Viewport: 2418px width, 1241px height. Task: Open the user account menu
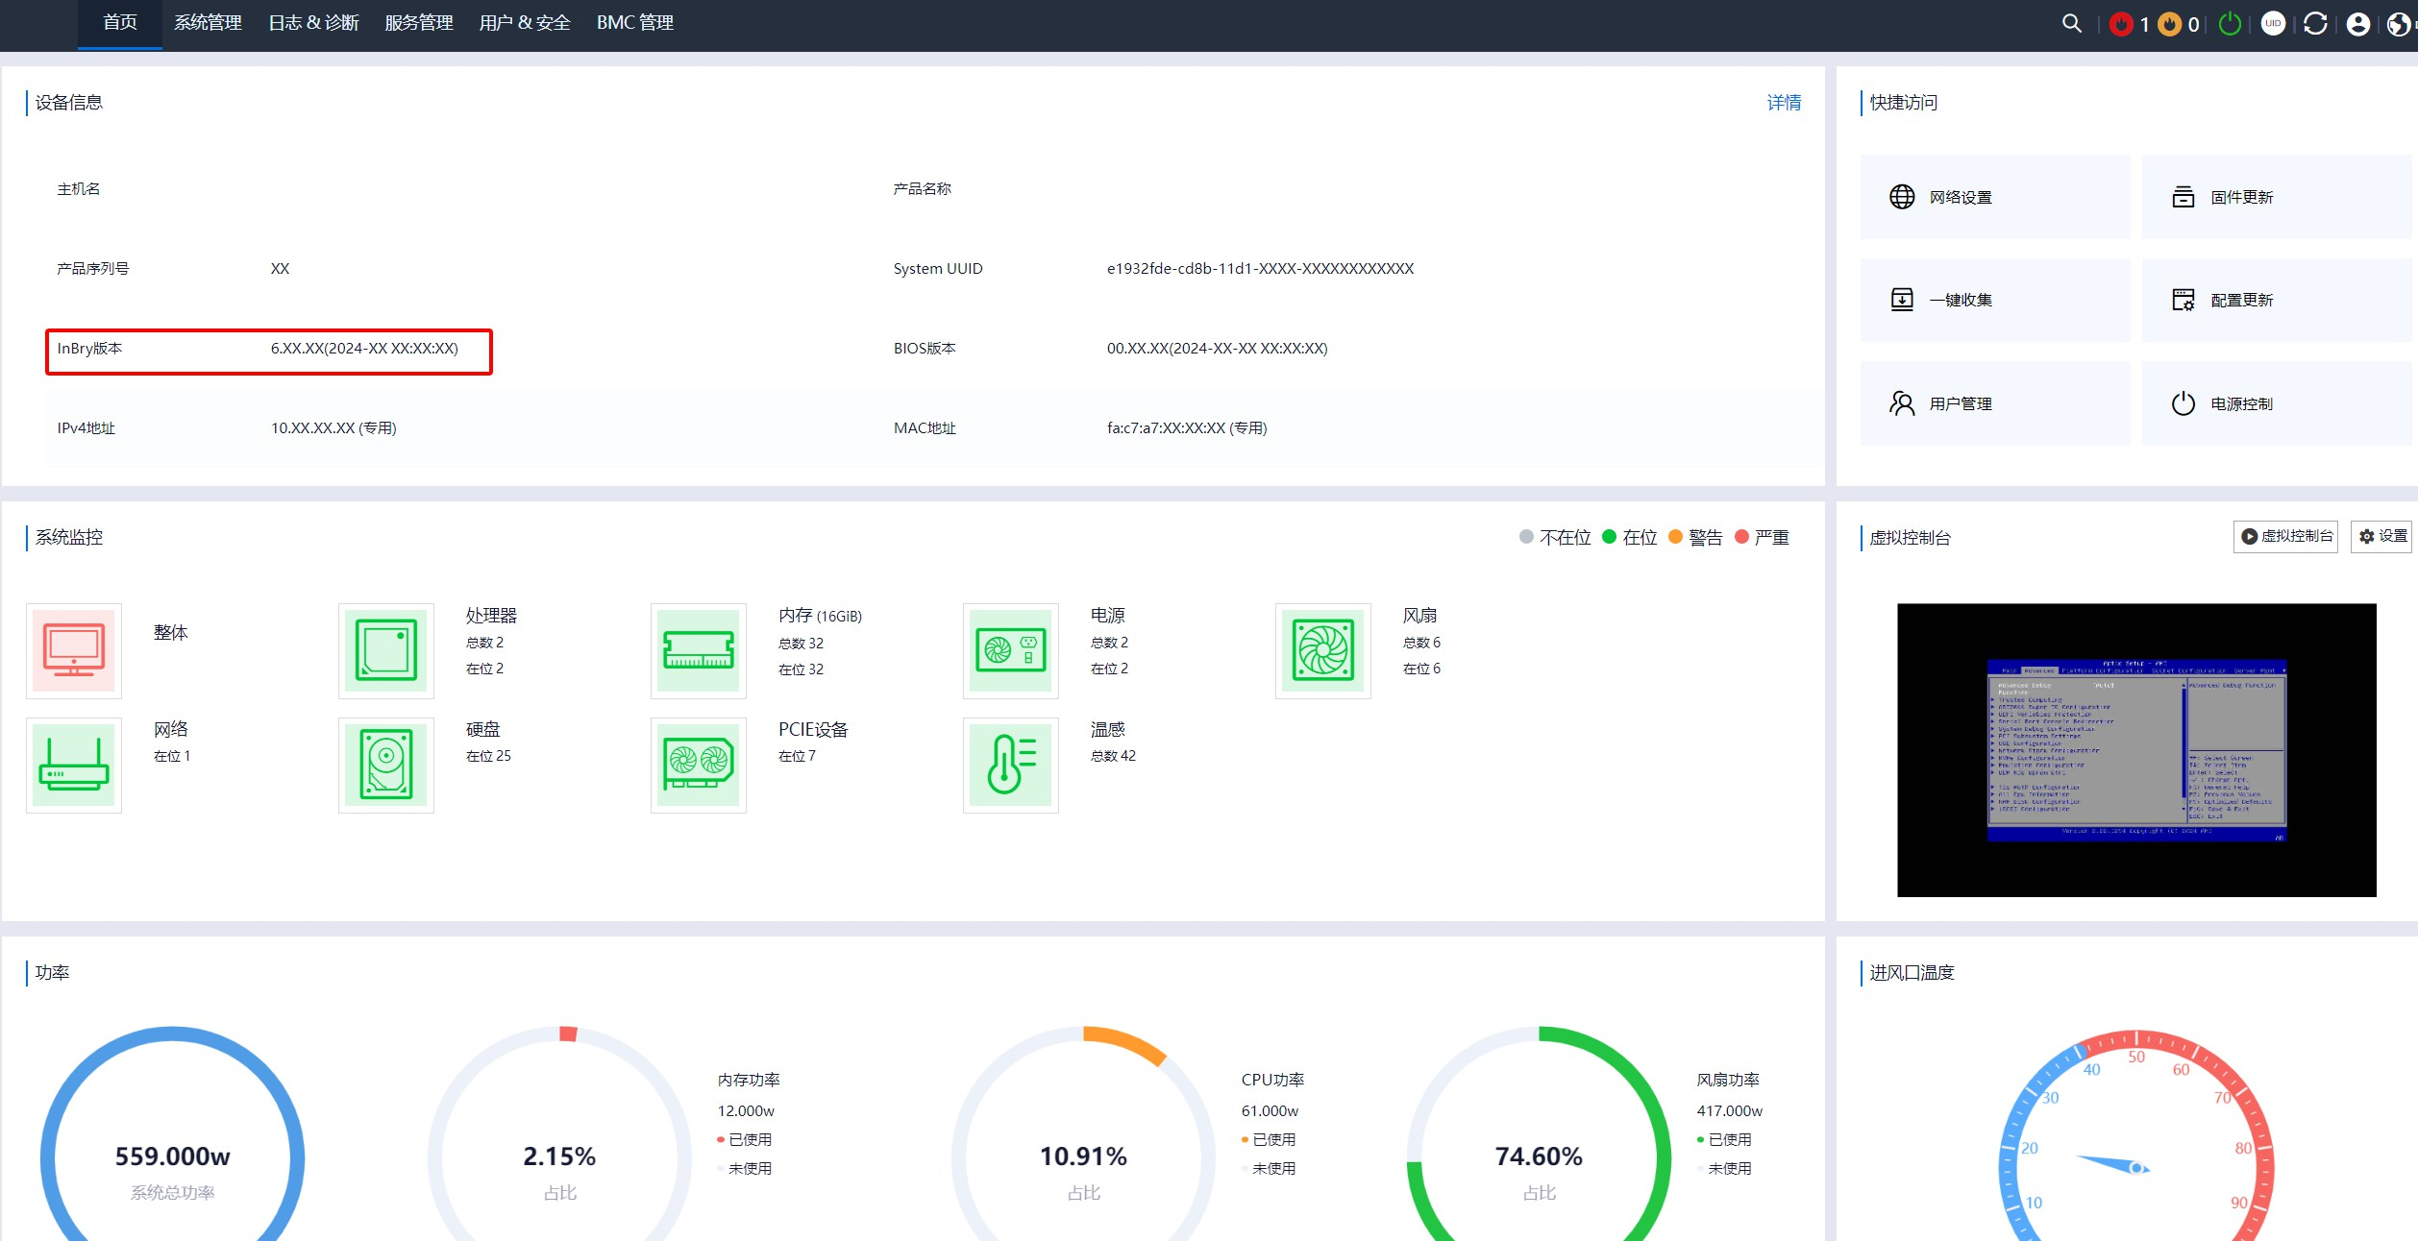(2357, 24)
